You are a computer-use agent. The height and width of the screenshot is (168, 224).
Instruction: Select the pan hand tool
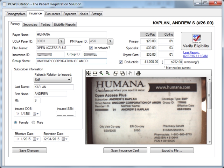(130, 73)
